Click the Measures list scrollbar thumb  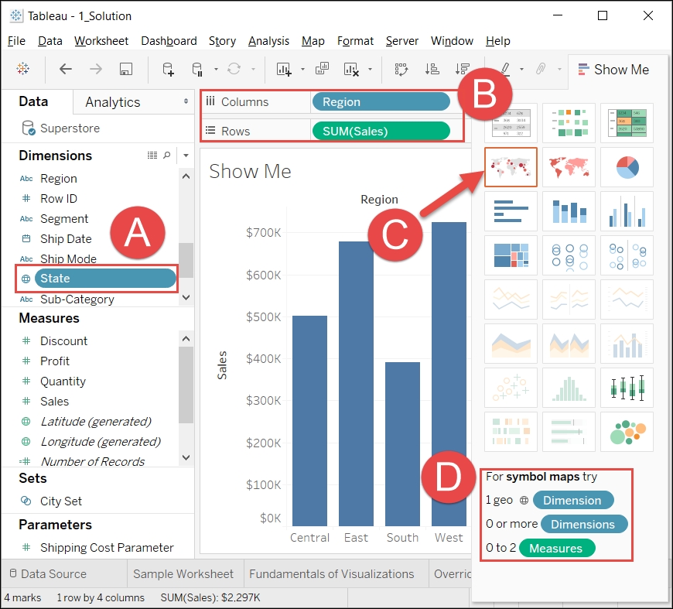pyautogui.click(x=186, y=385)
